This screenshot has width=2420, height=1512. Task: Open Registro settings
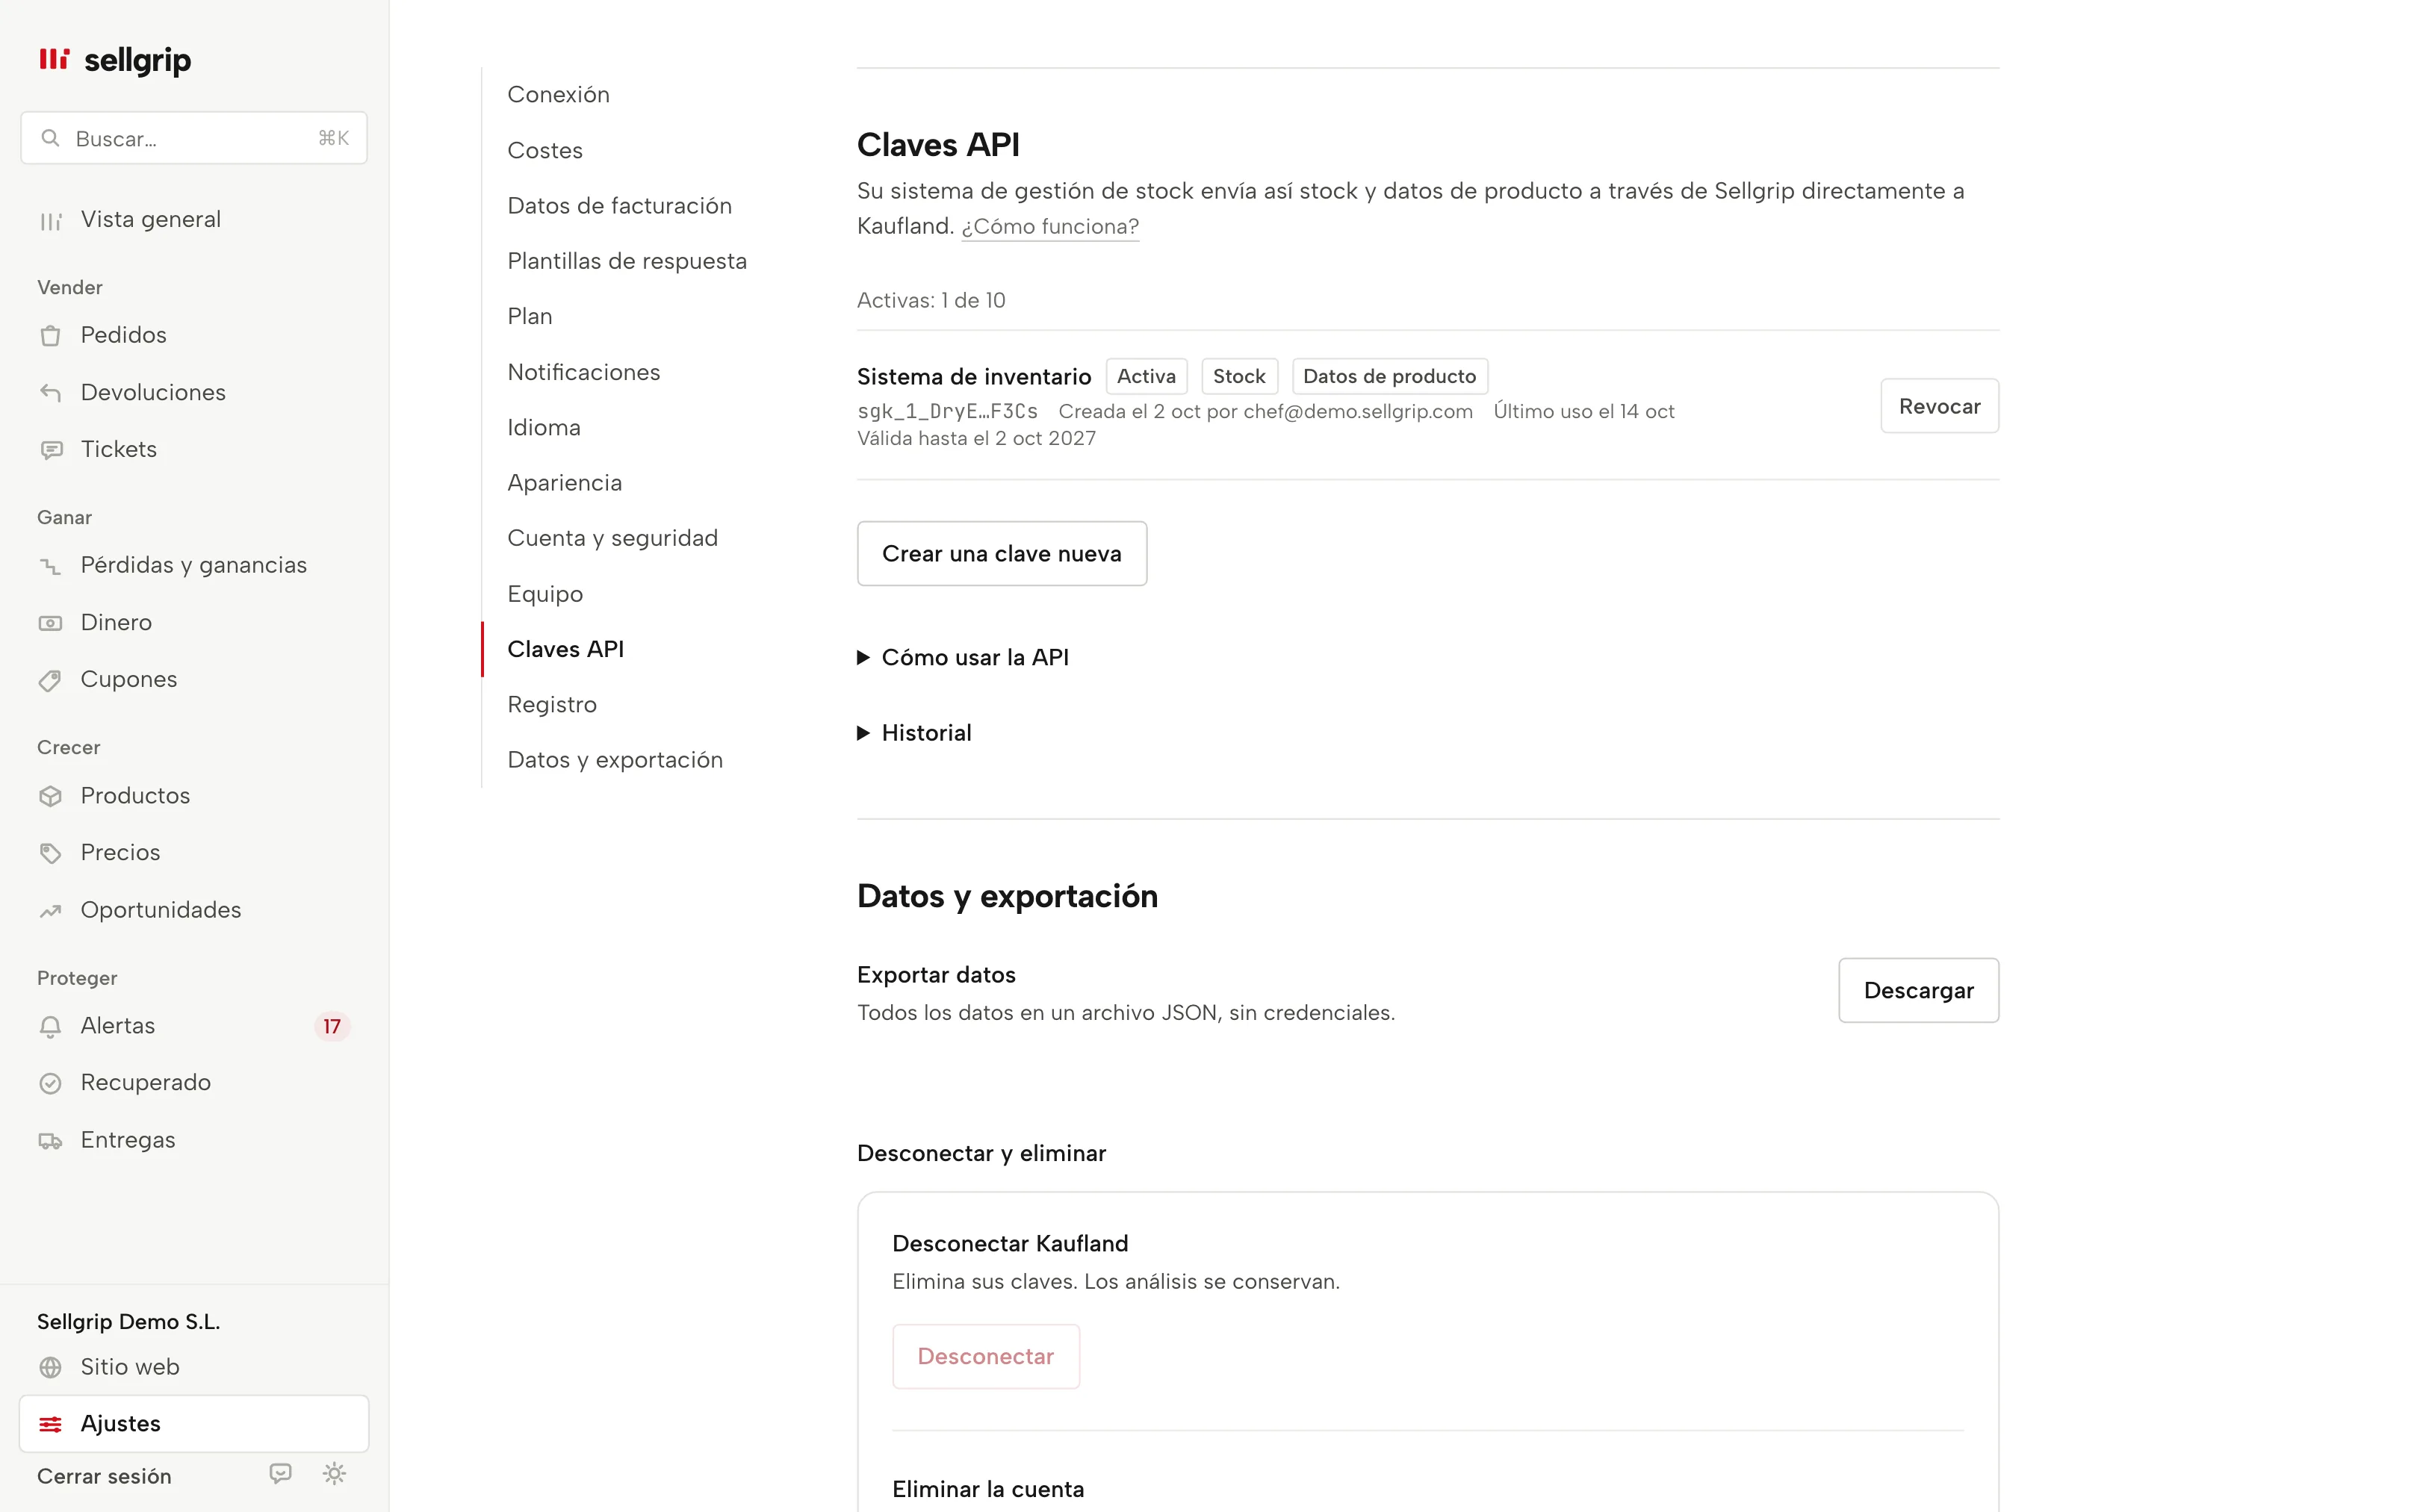(552, 704)
